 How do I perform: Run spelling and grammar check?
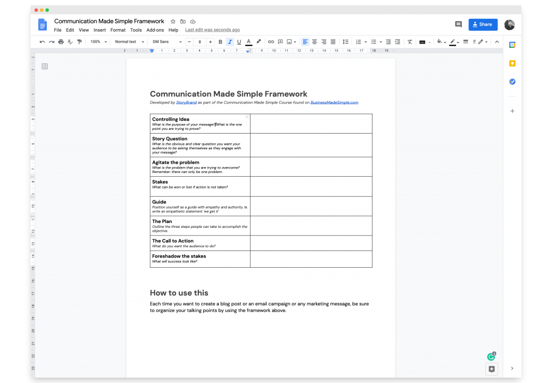(x=70, y=42)
